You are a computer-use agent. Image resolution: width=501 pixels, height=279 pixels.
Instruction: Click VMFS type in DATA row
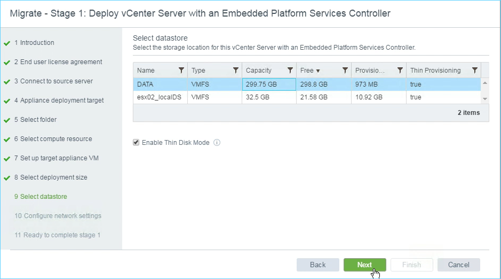[x=214, y=84]
